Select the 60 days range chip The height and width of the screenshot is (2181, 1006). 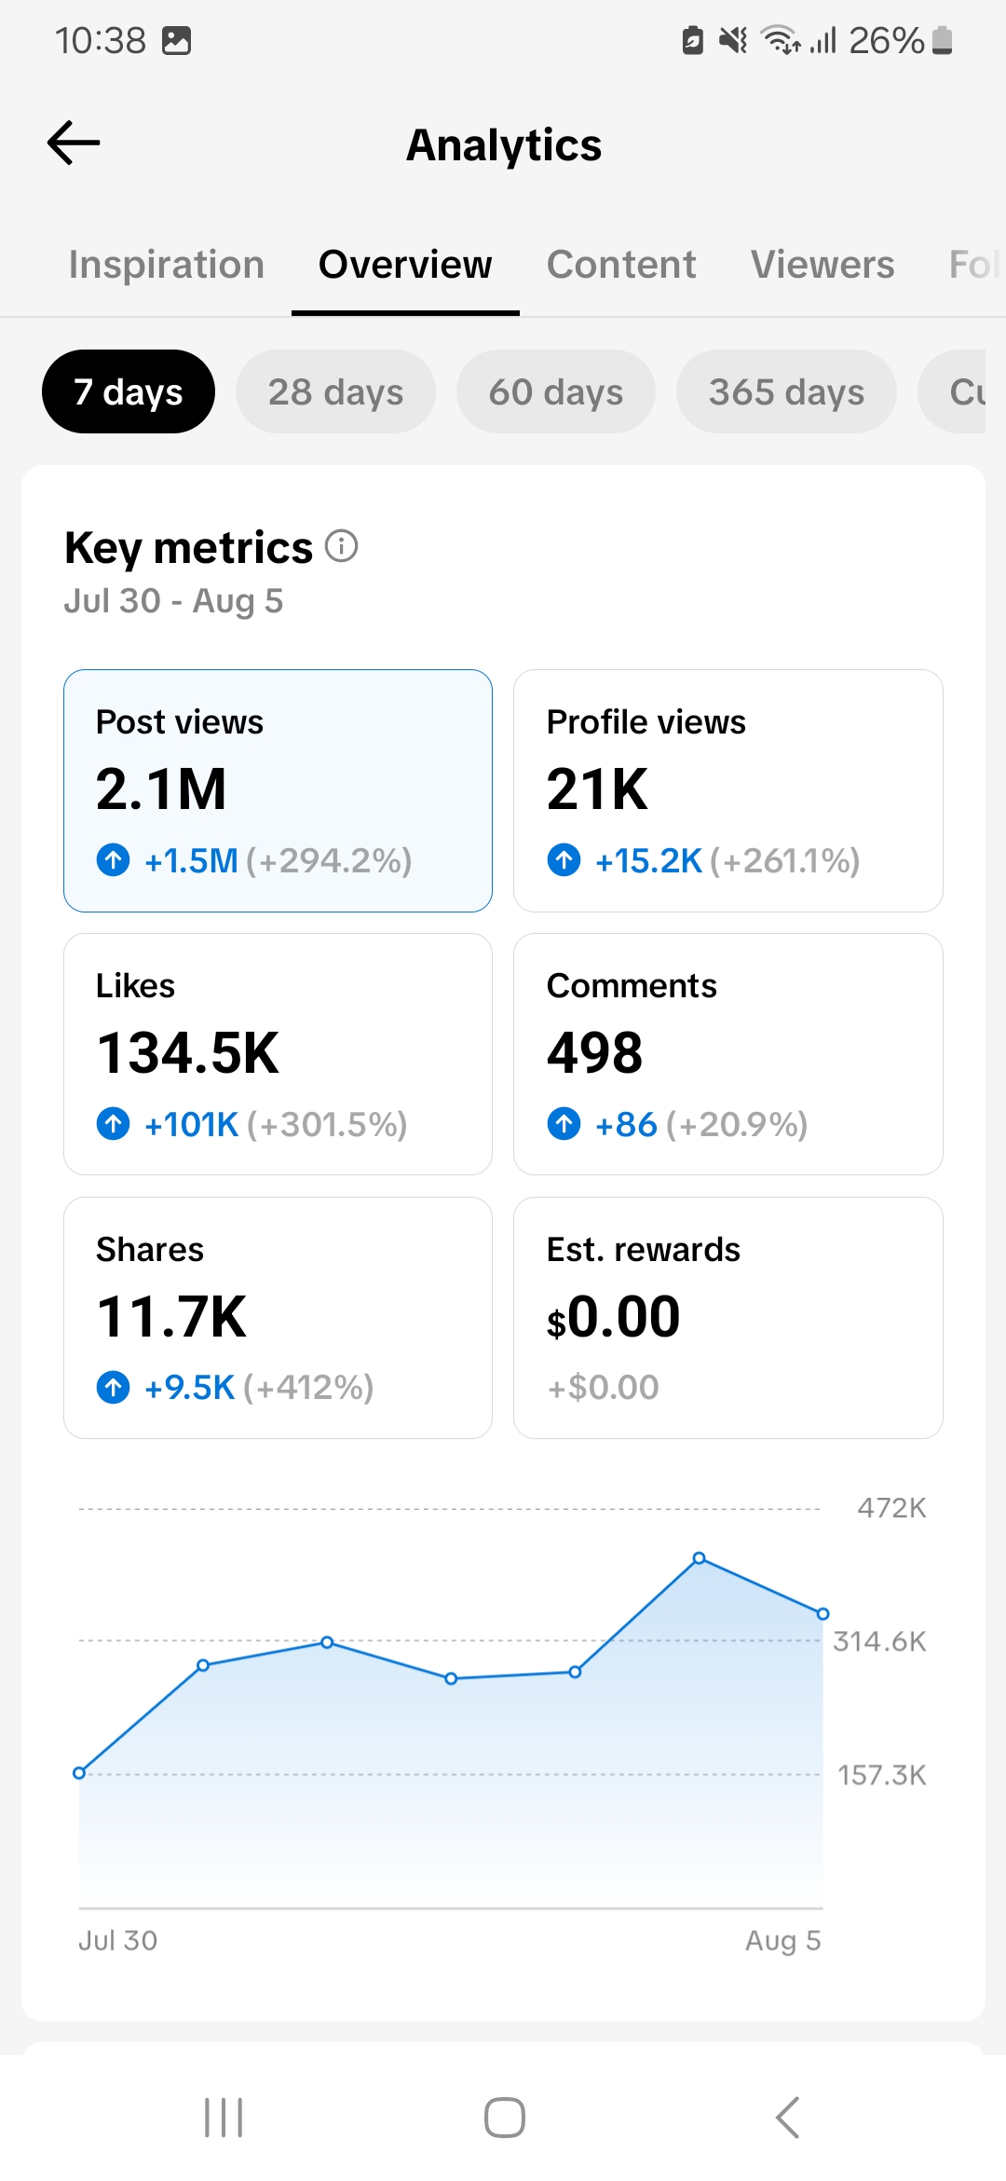pos(556,391)
